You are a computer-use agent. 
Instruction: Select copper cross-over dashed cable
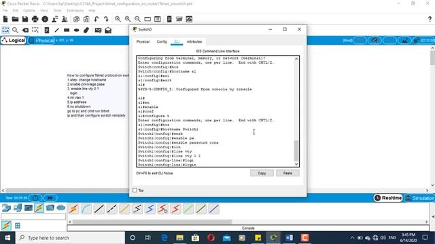(111, 209)
